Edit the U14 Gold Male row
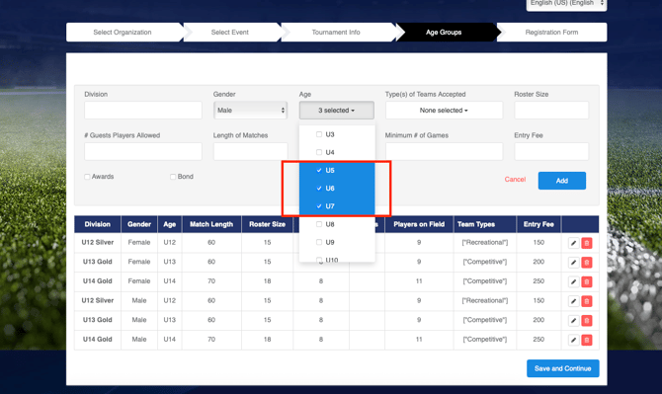Screen dimensions: 662x394 (573, 340)
